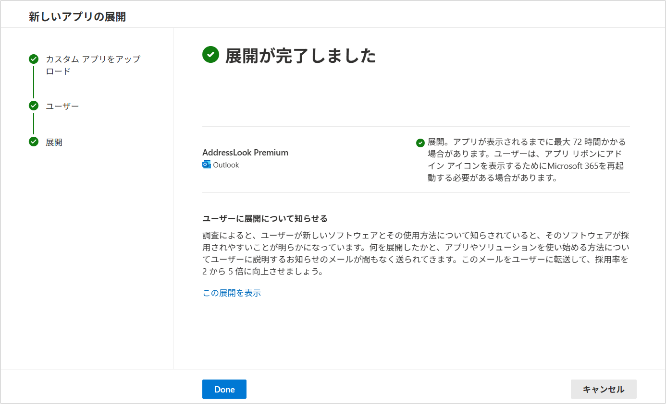Screen dimensions: 666x404
Task: Click the small checkmark in the deployment status message
Action: (420, 143)
